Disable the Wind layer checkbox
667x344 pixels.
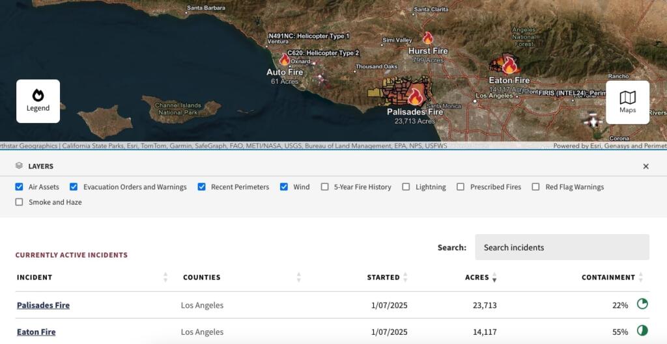click(x=284, y=187)
